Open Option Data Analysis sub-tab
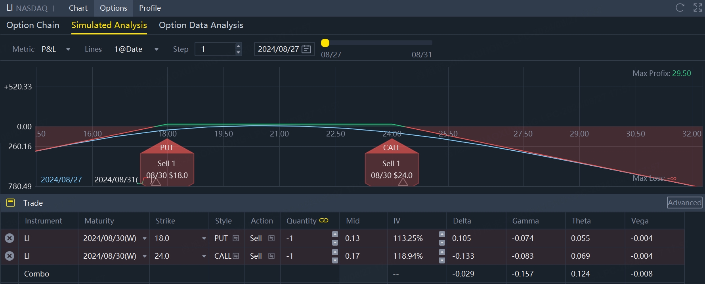705x284 pixels. tap(201, 25)
